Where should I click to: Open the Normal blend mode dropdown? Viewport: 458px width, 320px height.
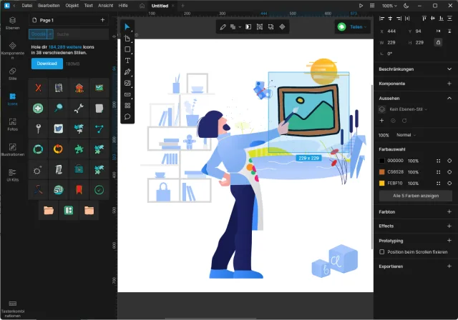pyautogui.click(x=406, y=134)
